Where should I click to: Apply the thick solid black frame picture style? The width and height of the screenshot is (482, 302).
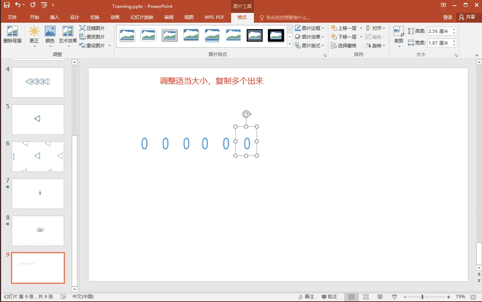276,35
